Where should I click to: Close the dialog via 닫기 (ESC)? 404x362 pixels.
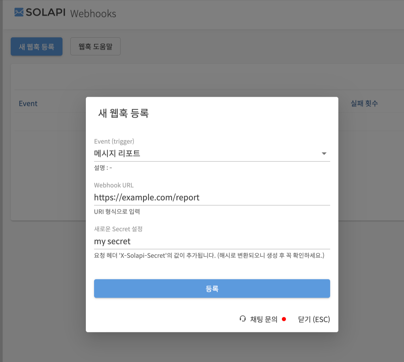pos(314,319)
